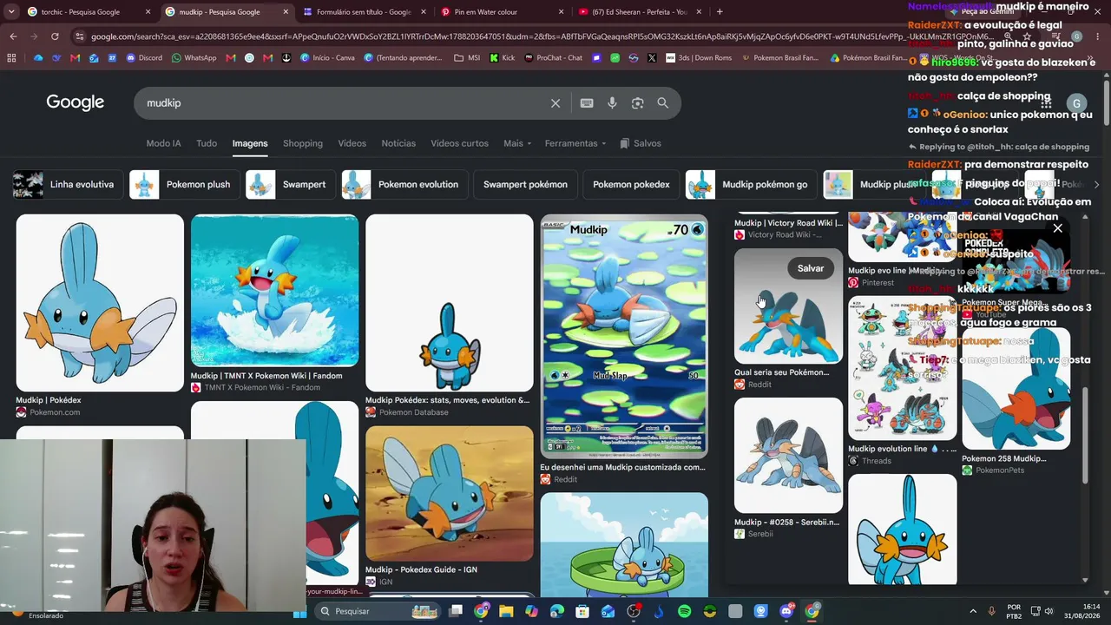This screenshot has width=1111, height=625.
Task: Open the Pokemon Database Mudkip sprite image
Action: pos(450,303)
